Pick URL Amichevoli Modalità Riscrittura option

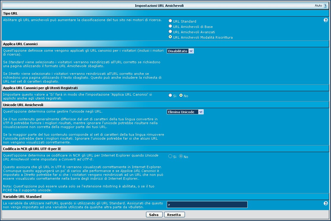coord(170,37)
